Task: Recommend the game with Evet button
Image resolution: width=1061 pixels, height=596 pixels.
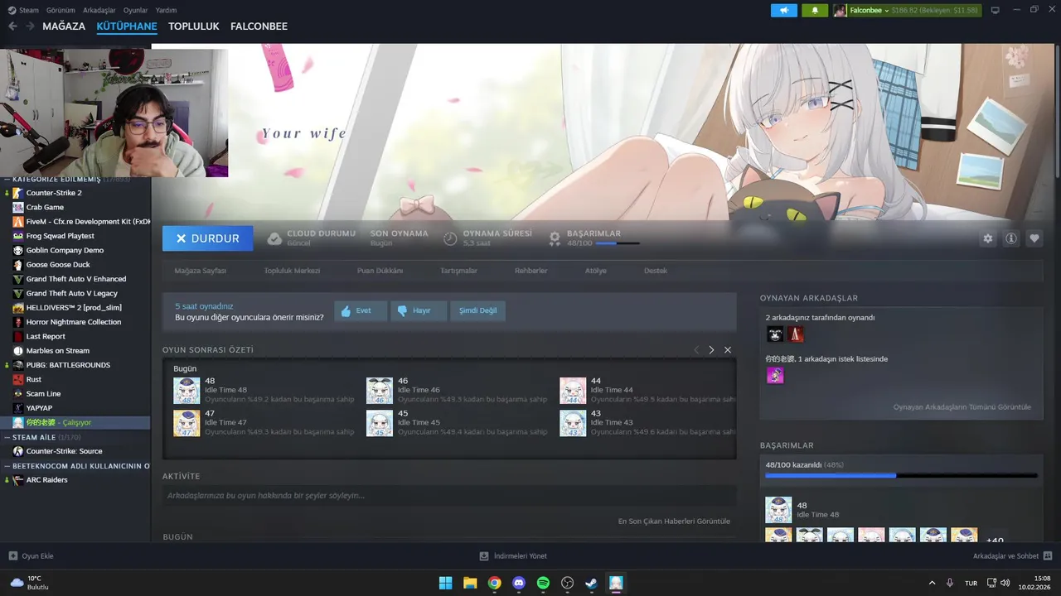Action: pyautogui.click(x=361, y=310)
